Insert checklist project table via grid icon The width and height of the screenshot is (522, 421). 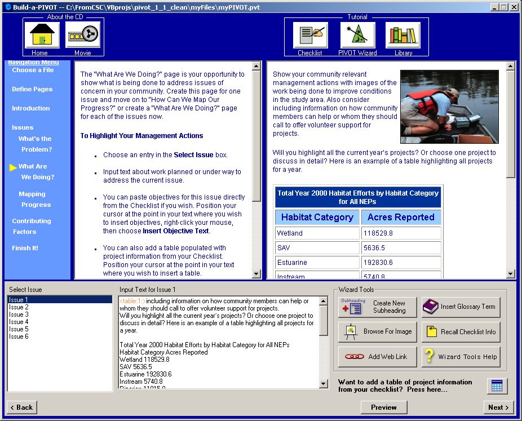tap(497, 386)
